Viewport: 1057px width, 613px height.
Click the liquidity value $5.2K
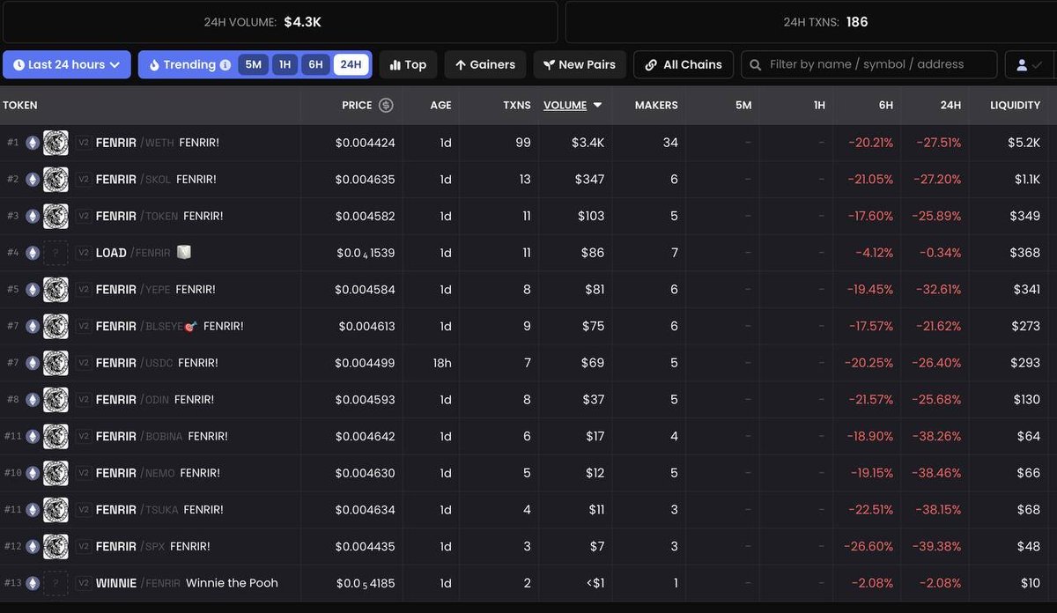(1024, 143)
